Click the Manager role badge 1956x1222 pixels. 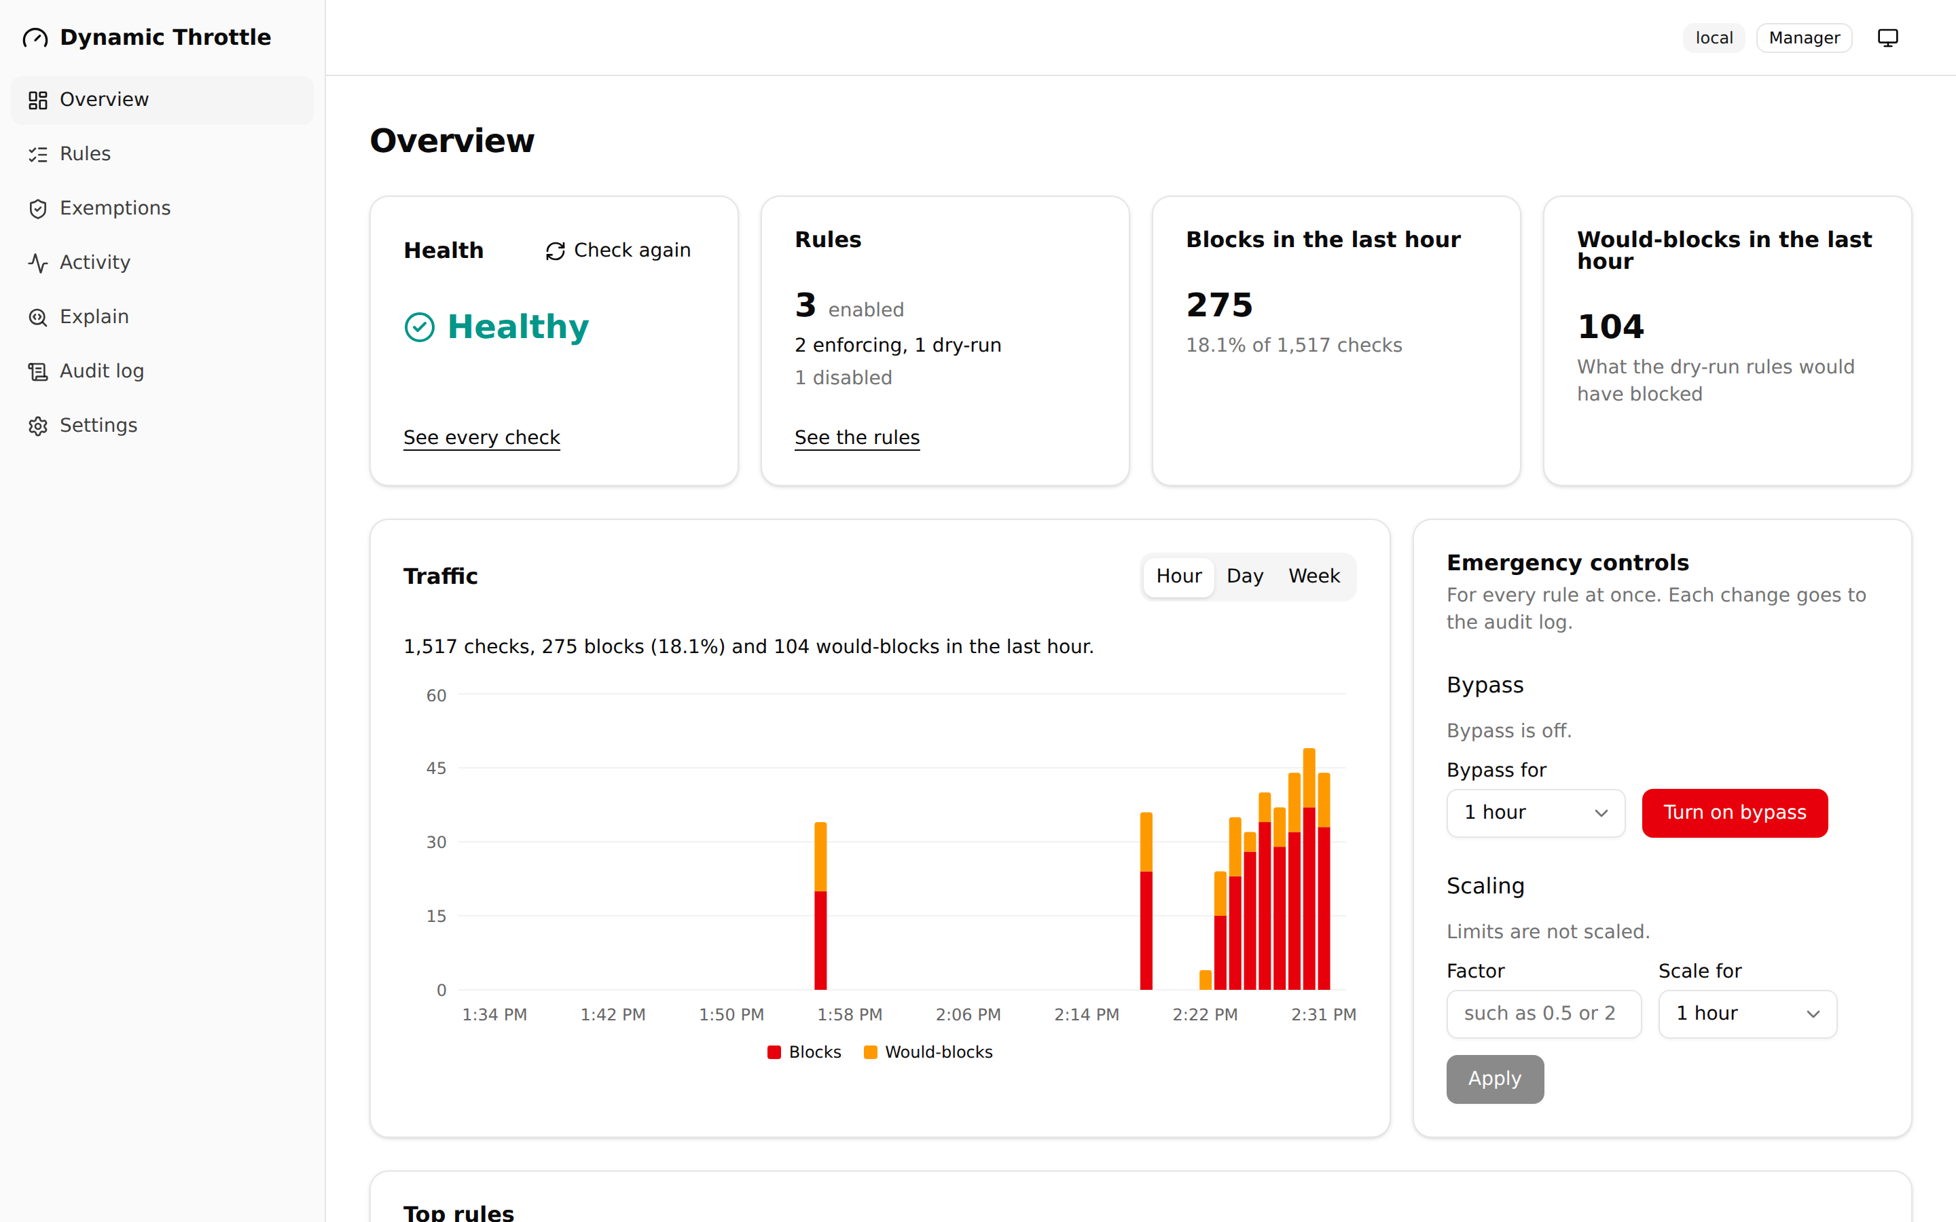(x=1804, y=38)
